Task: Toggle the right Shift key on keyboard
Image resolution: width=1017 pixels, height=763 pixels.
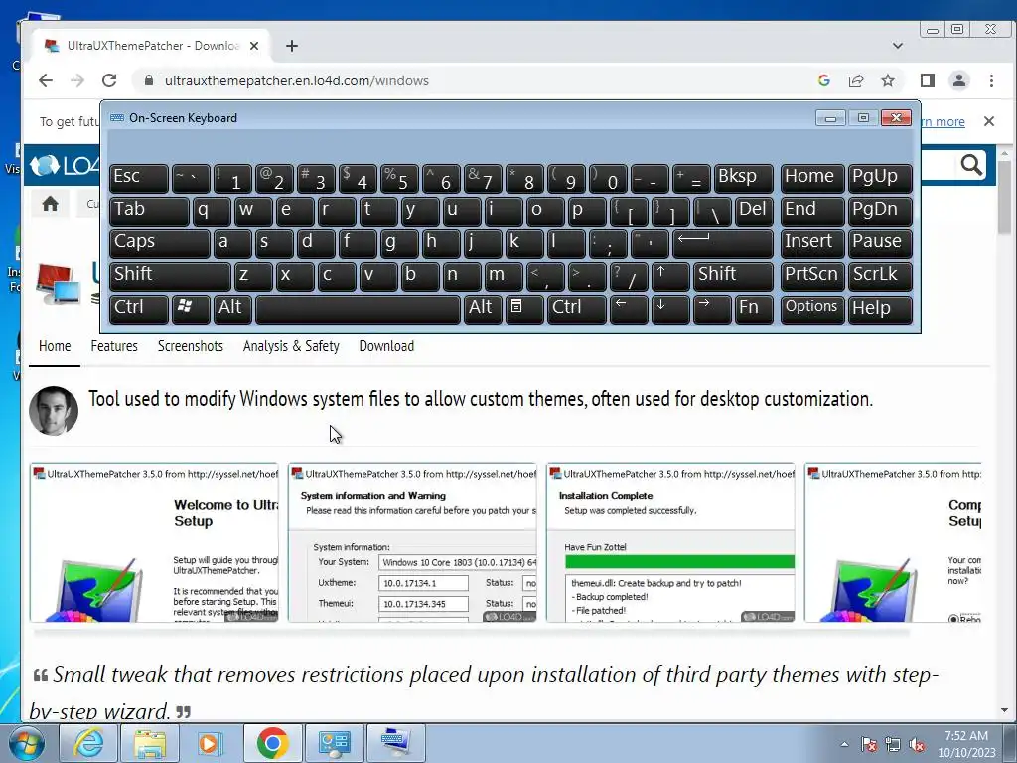Action: (733, 275)
